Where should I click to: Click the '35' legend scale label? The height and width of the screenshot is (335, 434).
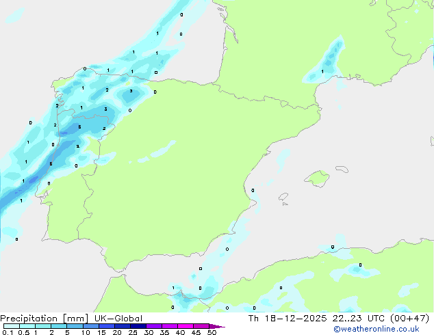164,332
